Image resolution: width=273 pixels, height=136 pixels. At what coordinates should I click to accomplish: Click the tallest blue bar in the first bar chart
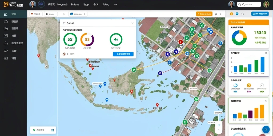[x=262, y=65]
